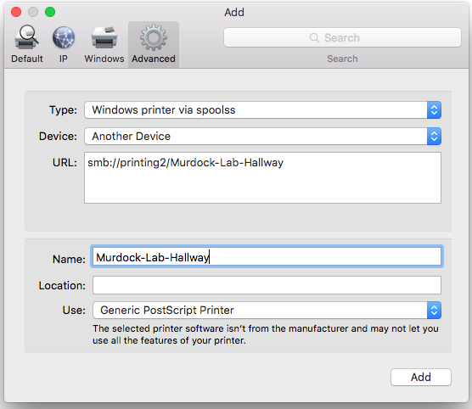Close the Add window
Image resolution: width=472 pixels, height=409 pixels.
pyautogui.click(x=16, y=12)
